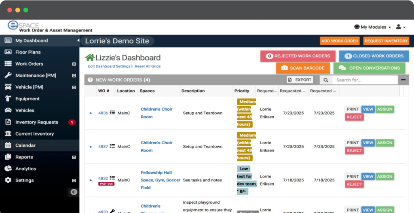Click the magnifying glass search icon

[325, 80]
